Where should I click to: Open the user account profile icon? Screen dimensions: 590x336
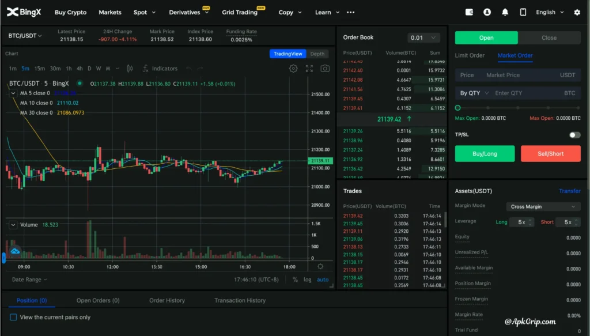[x=487, y=12]
